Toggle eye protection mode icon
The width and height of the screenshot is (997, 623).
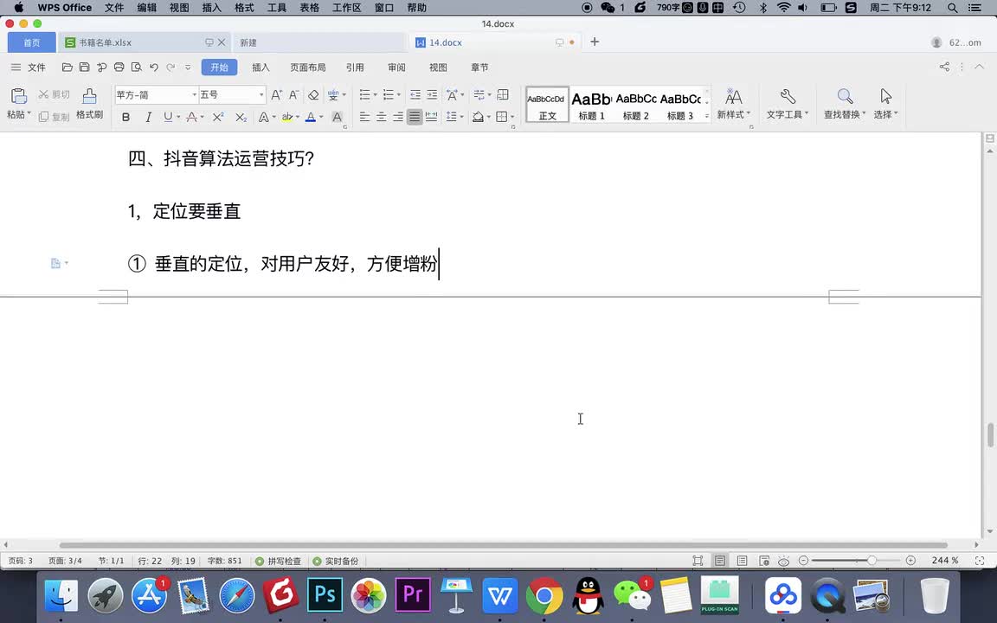784,561
